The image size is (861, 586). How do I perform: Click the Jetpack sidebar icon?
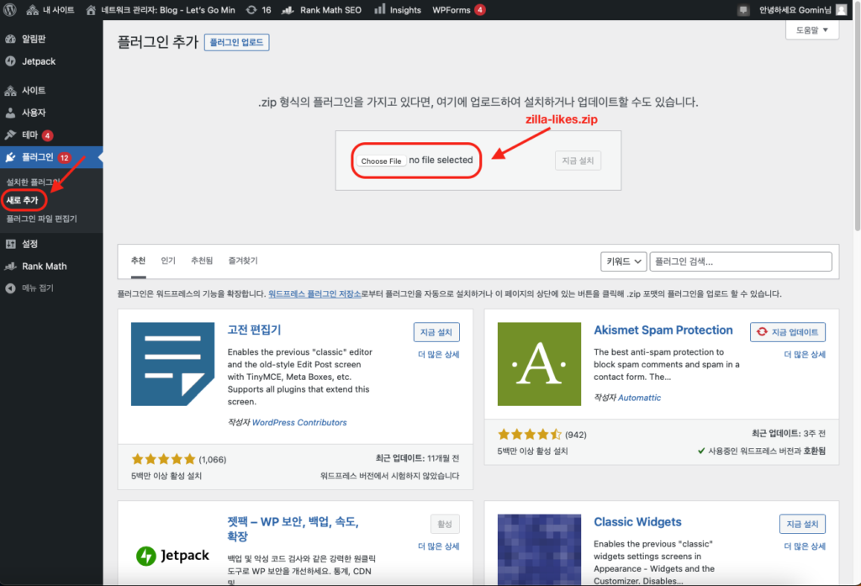tap(10, 61)
